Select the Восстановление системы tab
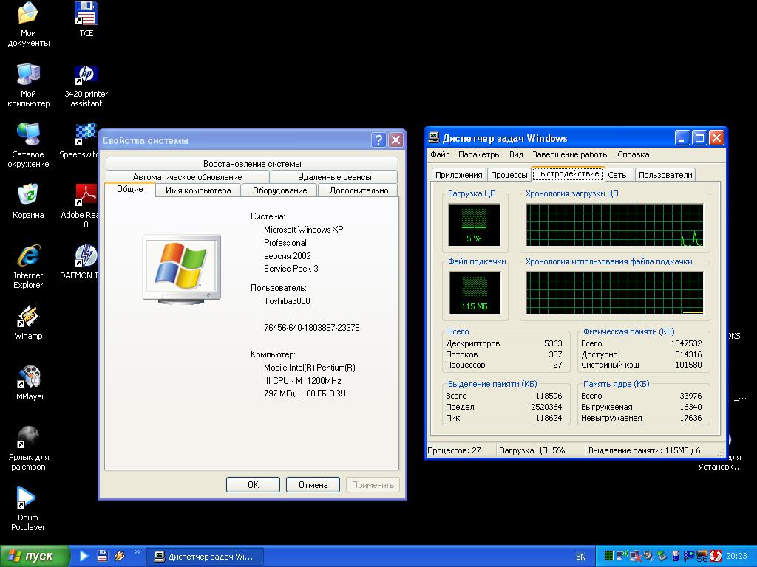The height and width of the screenshot is (567, 757). tap(252, 164)
